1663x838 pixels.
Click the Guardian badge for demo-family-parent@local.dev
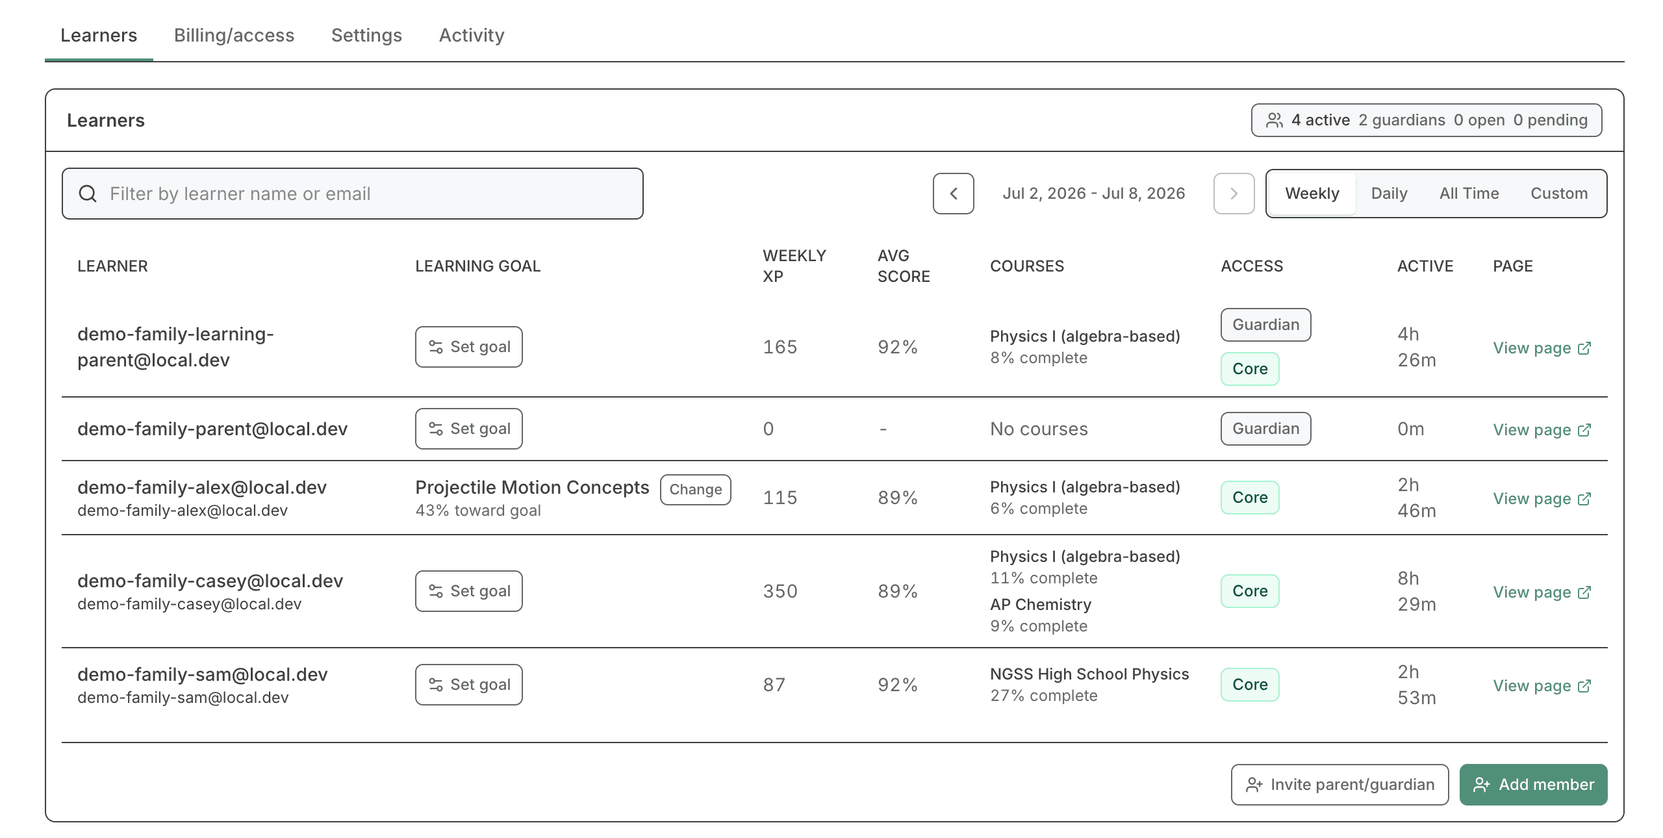pos(1265,429)
